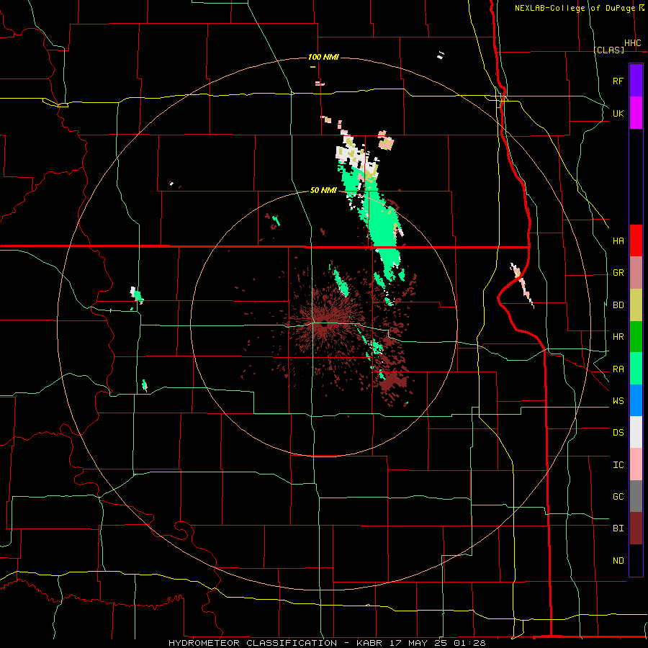Click the IC legend label
This screenshot has height=648, width=648.
[618, 465]
